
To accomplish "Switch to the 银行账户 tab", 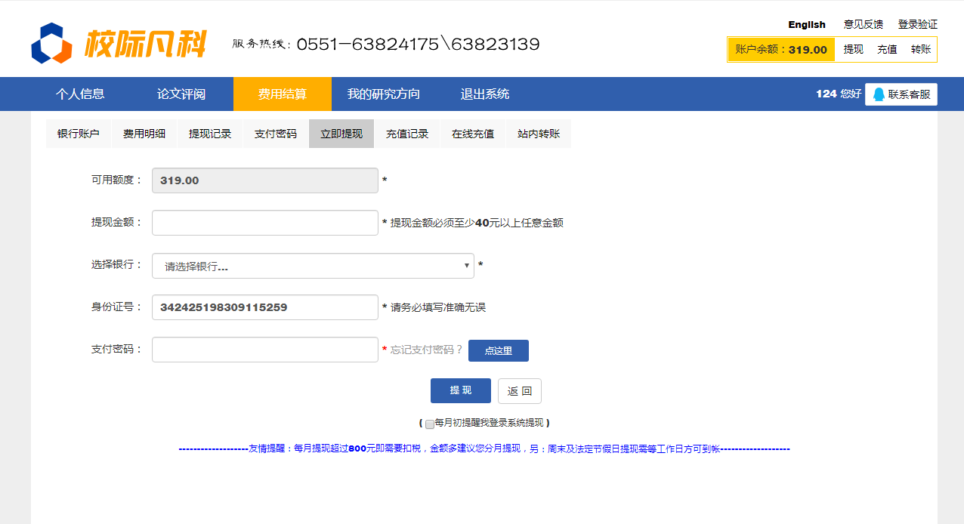I will 78,134.
